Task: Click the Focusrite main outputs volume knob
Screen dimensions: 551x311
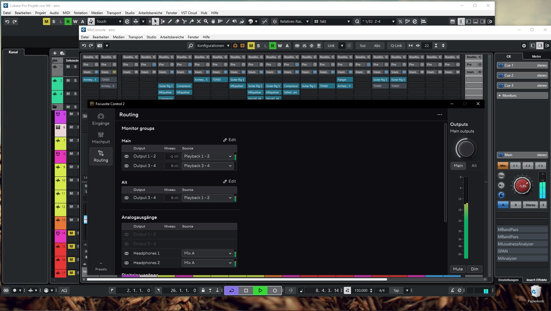Action: pyautogui.click(x=466, y=149)
